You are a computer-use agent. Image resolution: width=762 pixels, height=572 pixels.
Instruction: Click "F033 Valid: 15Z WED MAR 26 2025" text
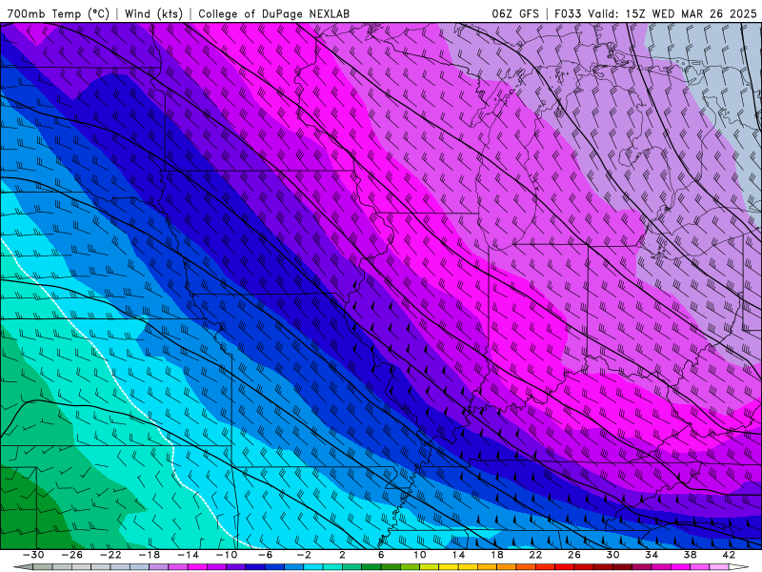point(655,13)
